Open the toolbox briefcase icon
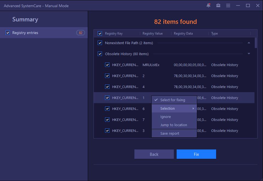 (218, 5)
